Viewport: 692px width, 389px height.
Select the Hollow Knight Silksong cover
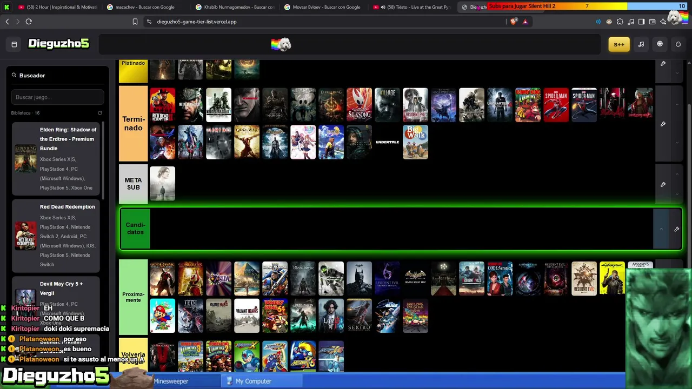[x=359, y=105]
